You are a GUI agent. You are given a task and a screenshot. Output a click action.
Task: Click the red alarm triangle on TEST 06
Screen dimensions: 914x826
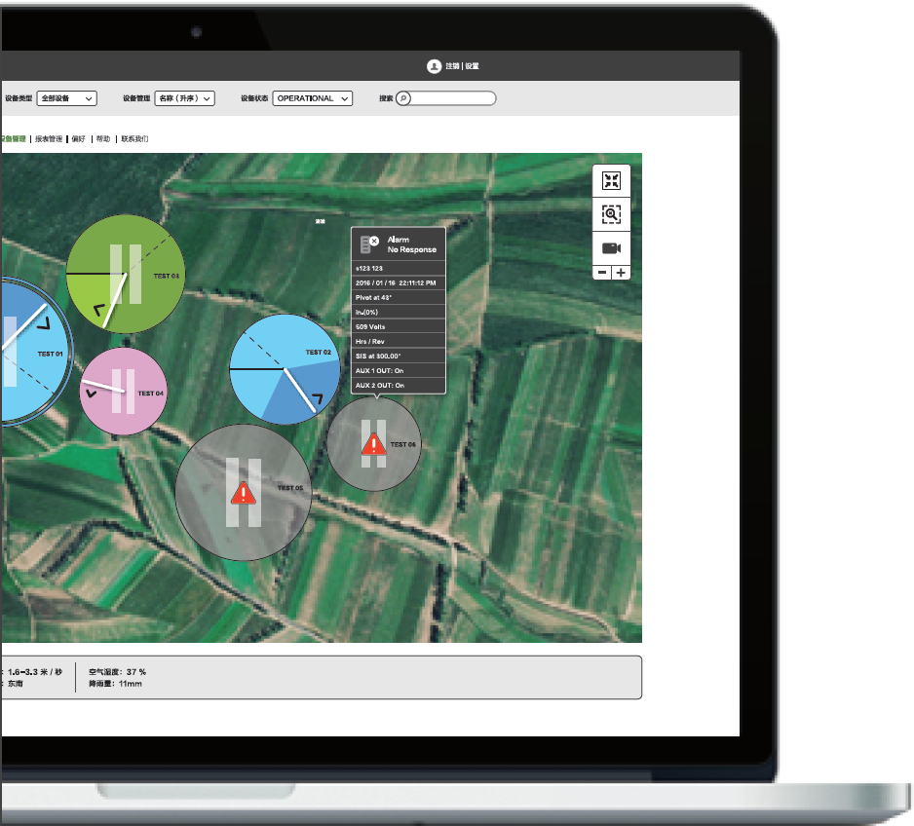(374, 444)
